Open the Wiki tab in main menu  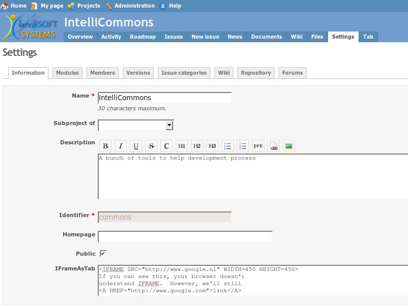coord(296,37)
